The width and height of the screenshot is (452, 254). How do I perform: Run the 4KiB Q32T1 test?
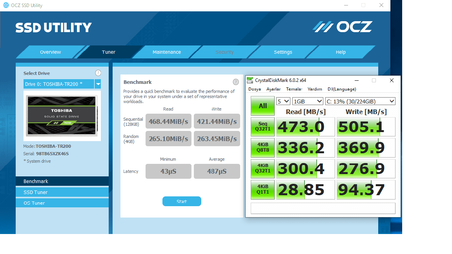(x=262, y=169)
